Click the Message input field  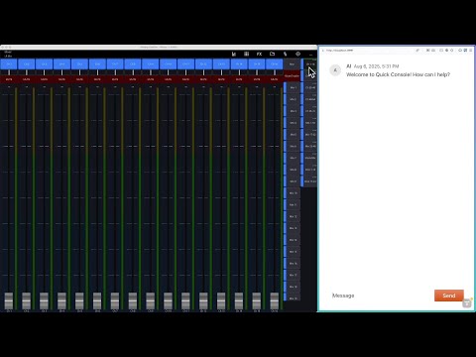380,296
